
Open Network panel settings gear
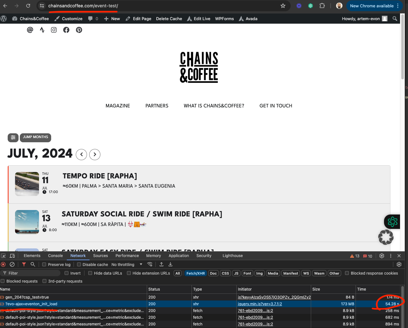(399, 264)
